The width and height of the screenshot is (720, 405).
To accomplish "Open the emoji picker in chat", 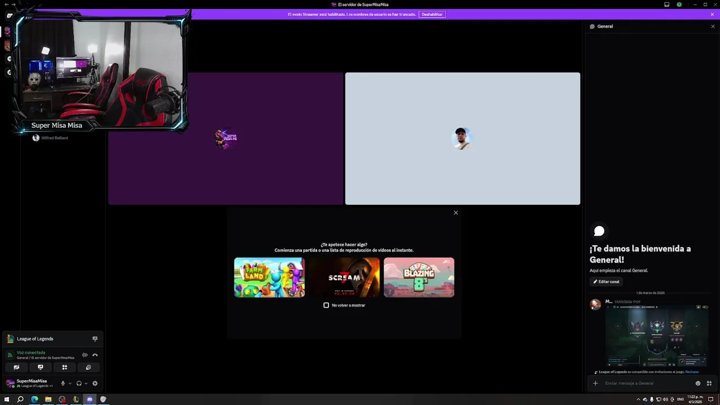I will tap(698, 383).
